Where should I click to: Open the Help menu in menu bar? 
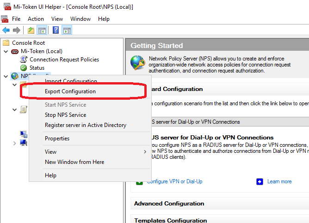pyautogui.click(x=104, y=19)
